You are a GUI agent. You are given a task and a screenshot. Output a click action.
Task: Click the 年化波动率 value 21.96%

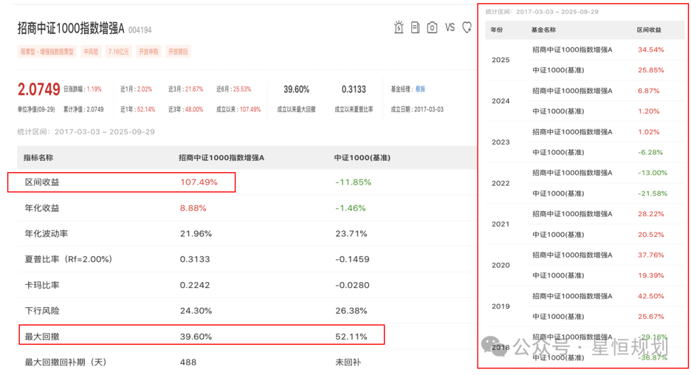pyautogui.click(x=196, y=234)
